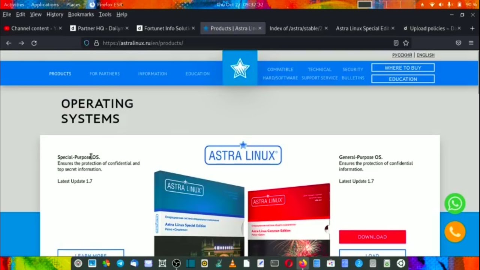Click the clock date in top bar
This screenshot has width=480, height=270.
pyautogui.click(x=240, y=4)
